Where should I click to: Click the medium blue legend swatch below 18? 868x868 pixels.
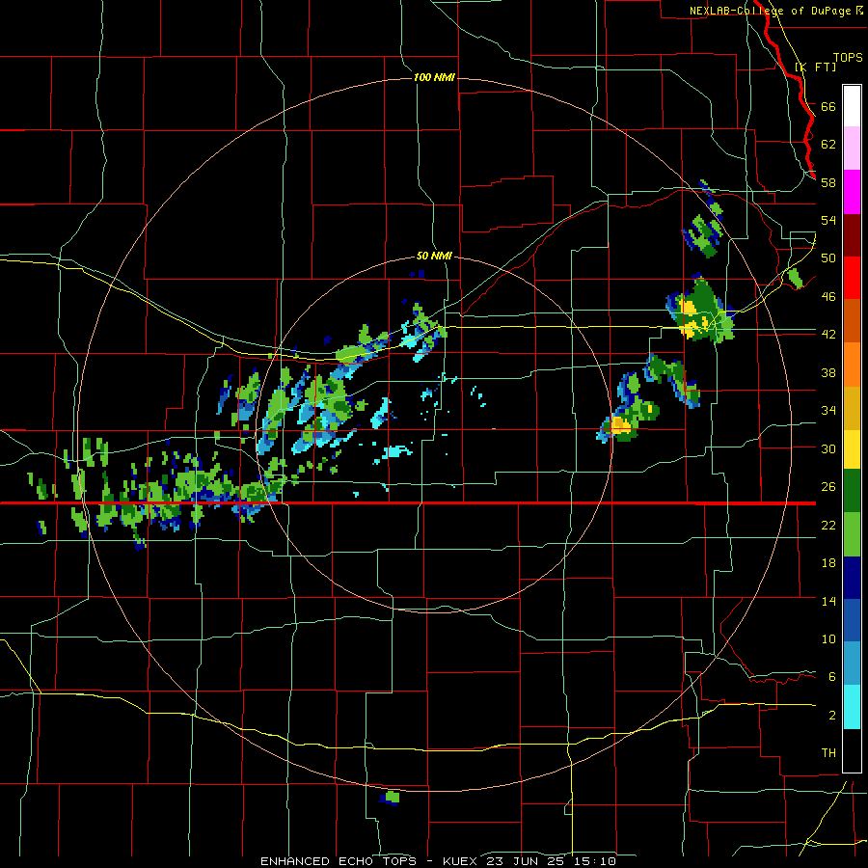click(852, 620)
